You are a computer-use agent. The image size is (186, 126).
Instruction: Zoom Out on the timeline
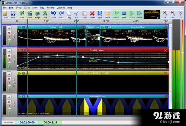click(173, 15)
